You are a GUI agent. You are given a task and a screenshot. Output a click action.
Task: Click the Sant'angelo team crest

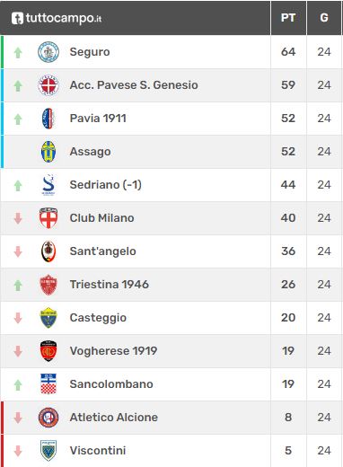(48, 251)
